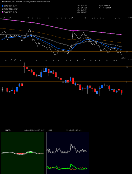Screen dimensions: 132x174
Task: Select the 'DOW MT: 8.52' label
Action: [11, 9]
